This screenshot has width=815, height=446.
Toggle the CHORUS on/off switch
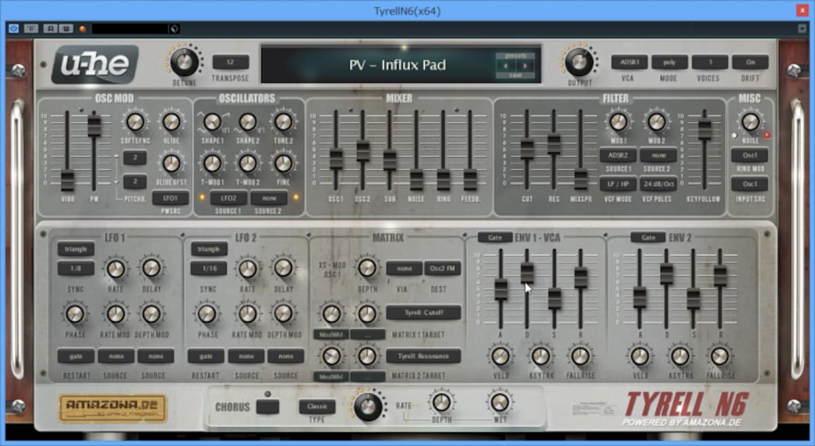[268, 407]
